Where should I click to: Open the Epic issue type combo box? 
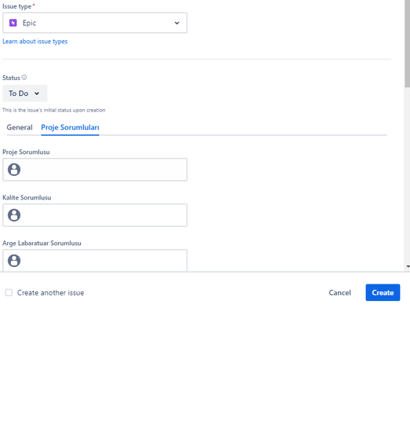(95, 23)
